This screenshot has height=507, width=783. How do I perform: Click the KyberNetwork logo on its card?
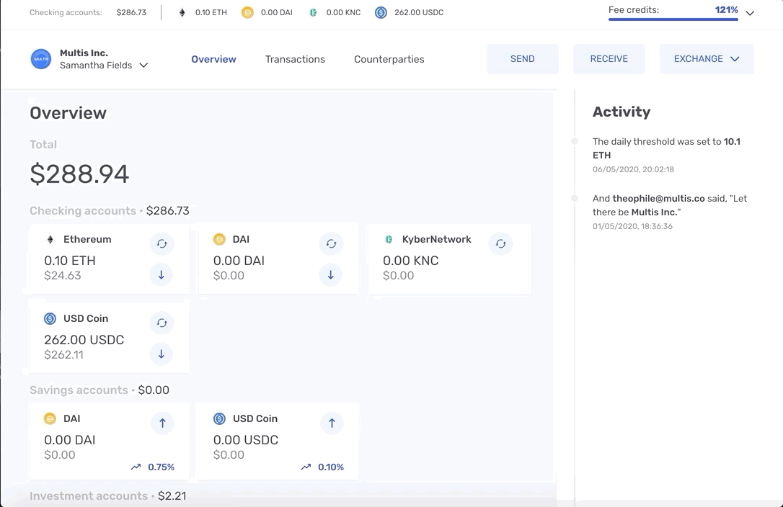[389, 240]
